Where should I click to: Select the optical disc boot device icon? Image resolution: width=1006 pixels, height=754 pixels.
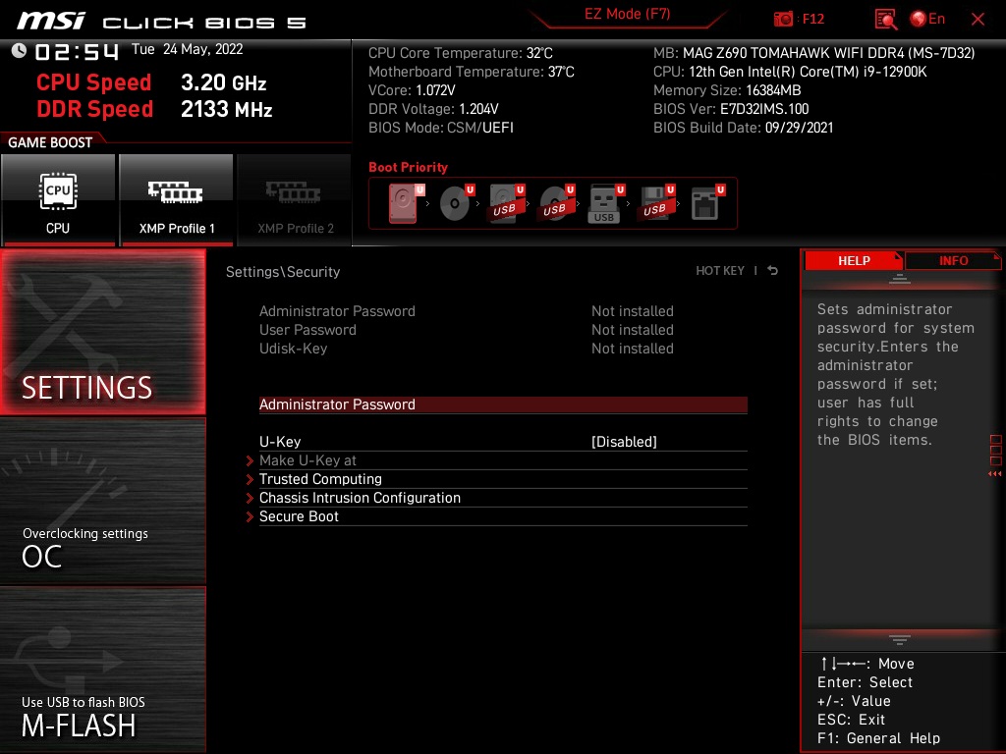coord(457,203)
